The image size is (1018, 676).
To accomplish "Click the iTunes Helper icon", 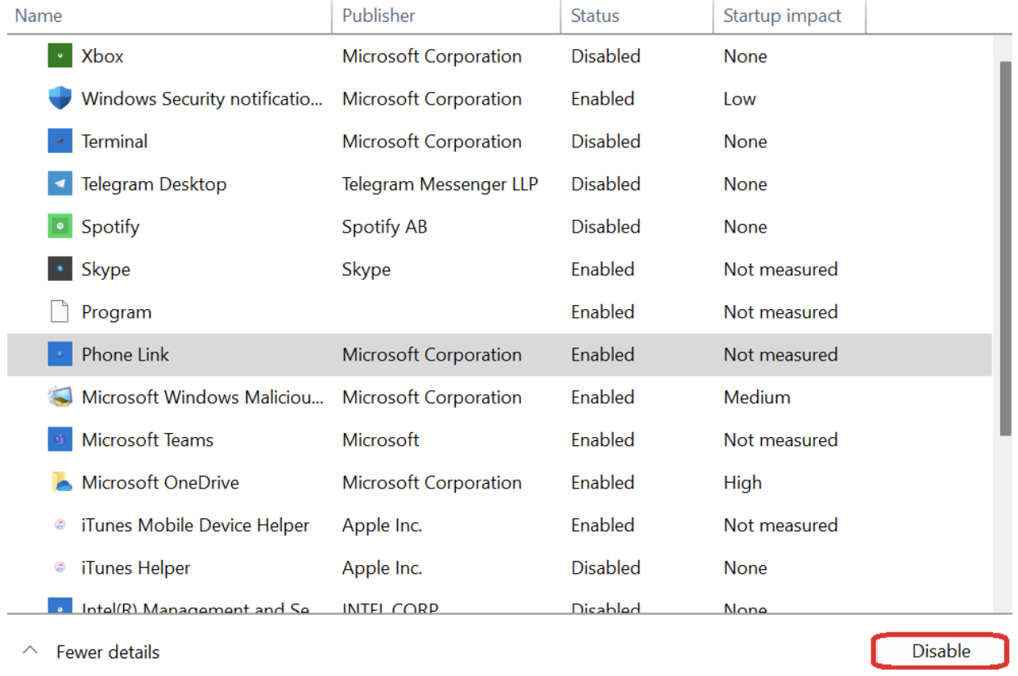I will [60, 568].
